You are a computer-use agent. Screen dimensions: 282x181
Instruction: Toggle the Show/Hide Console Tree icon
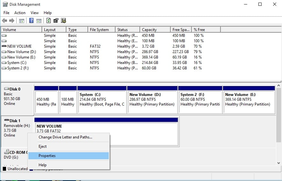pos(22,21)
